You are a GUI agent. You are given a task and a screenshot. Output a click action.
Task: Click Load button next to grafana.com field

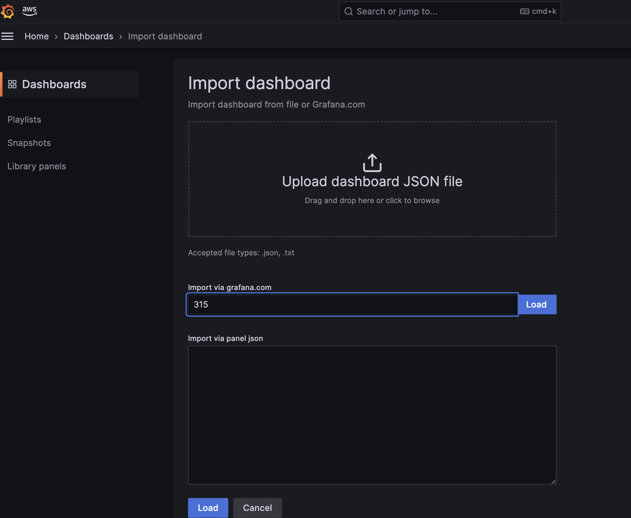click(536, 304)
